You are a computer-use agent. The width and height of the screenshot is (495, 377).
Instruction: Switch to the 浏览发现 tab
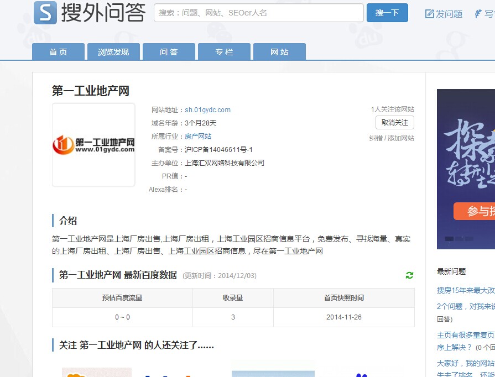pos(113,52)
